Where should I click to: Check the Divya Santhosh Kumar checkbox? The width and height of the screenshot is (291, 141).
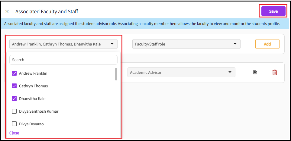pos(14,111)
